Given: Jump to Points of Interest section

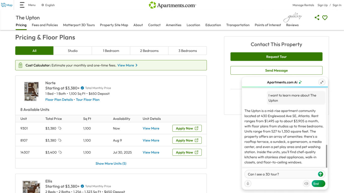Looking at the screenshot, I should (x=268, y=25).
